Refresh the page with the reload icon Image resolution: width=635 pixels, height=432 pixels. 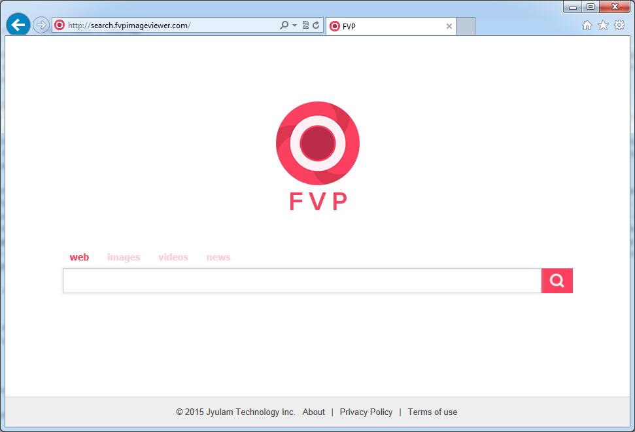[x=316, y=25]
